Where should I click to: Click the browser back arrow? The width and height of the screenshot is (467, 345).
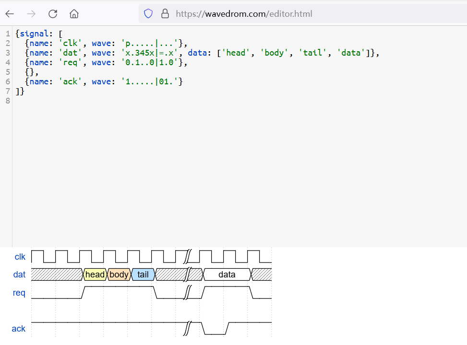pos(10,14)
